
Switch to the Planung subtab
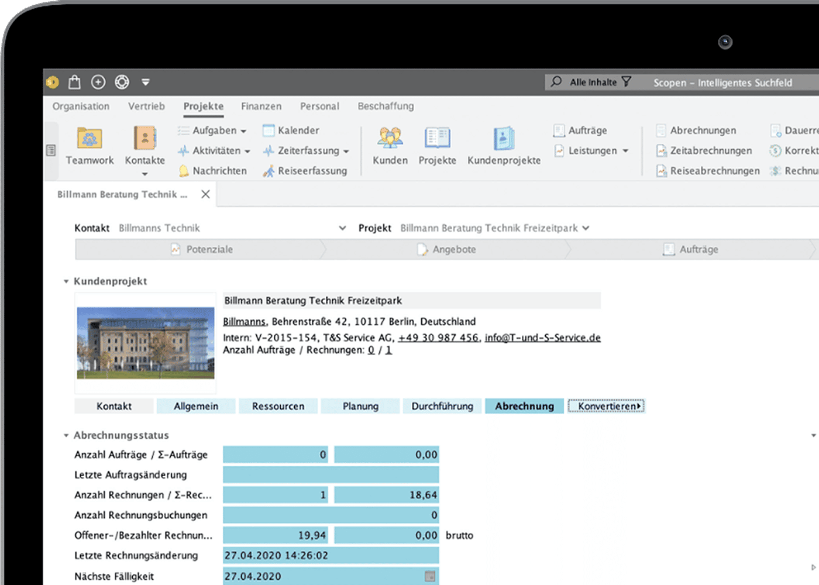tap(360, 406)
